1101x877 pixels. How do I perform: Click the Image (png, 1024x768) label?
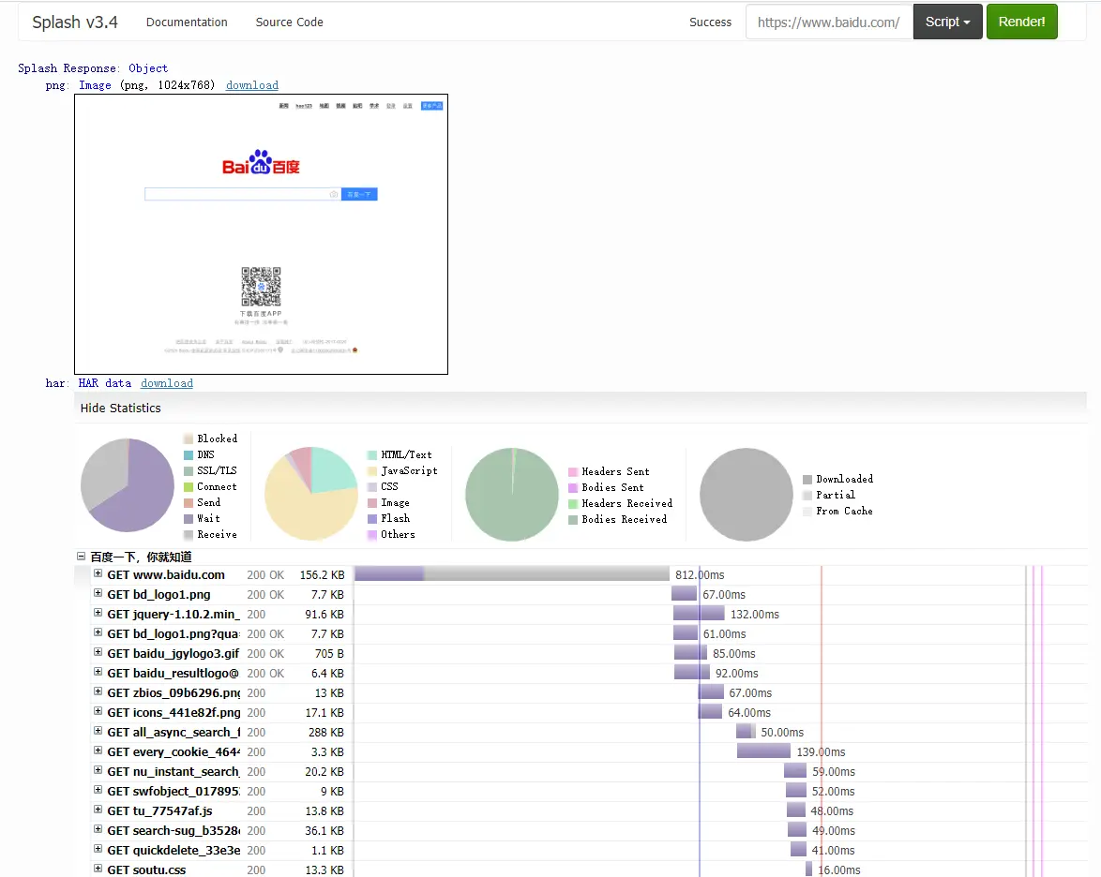pyautogui.click(x=146, y=85)
